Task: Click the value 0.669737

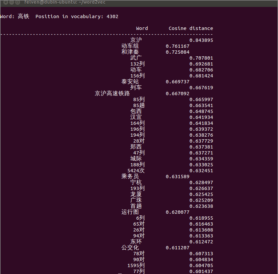Action: [177, 82]
